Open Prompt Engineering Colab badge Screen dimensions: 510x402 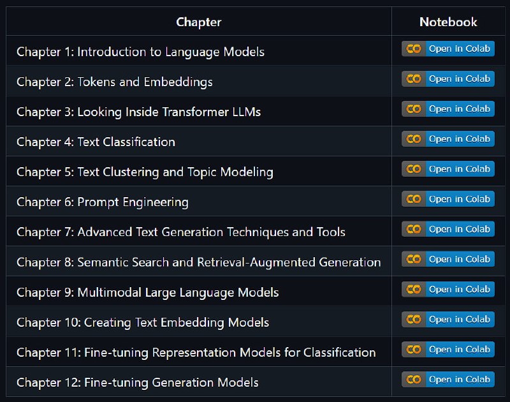(x=448, y=199)
